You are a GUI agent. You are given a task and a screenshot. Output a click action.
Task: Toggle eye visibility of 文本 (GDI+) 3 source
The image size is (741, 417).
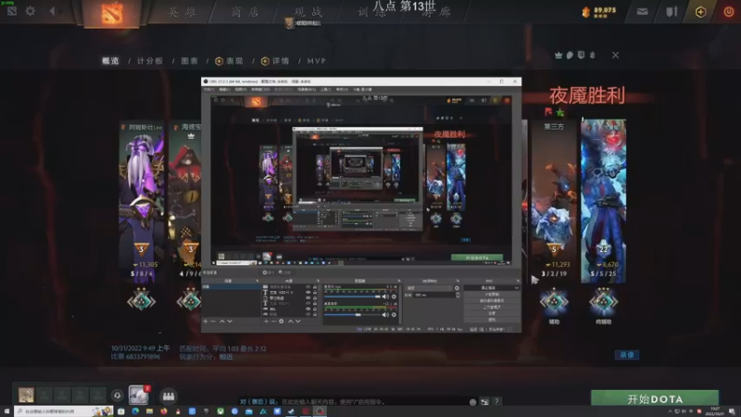[x=308, y=292]
